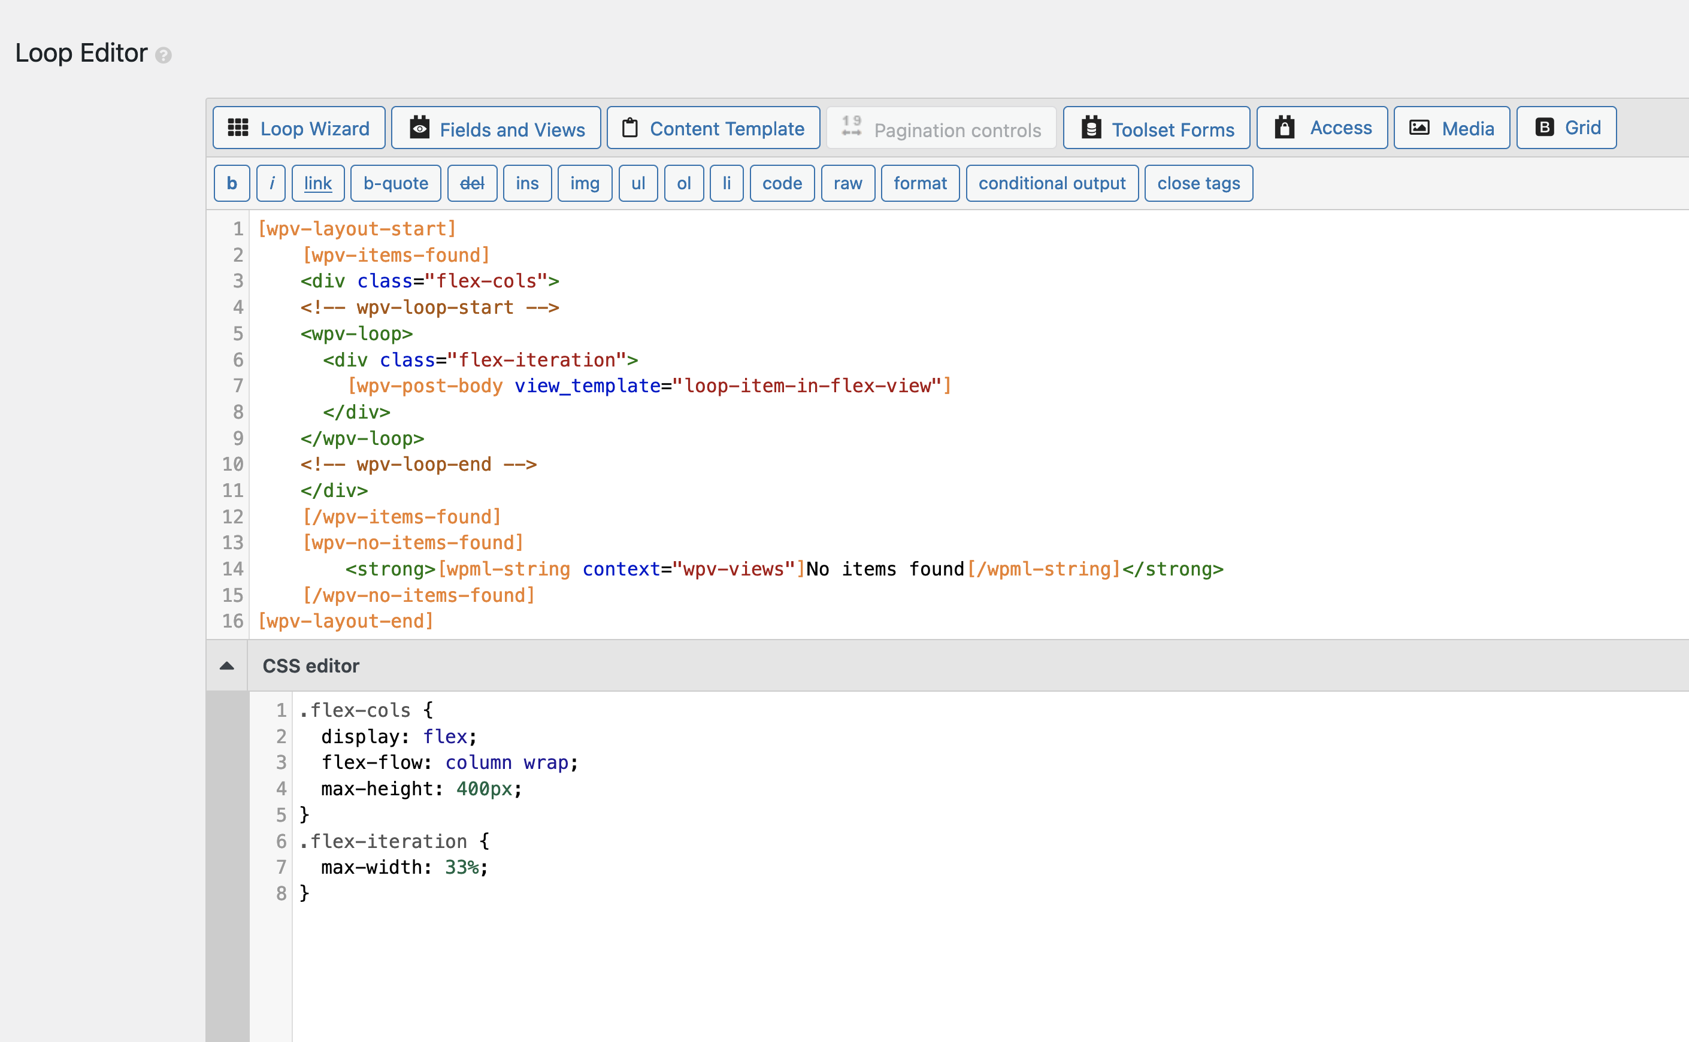The height and width of the screenshot is (1042, 1689).
Task: Click the flex-flow: column wrap line
Action: pos(450,763)
